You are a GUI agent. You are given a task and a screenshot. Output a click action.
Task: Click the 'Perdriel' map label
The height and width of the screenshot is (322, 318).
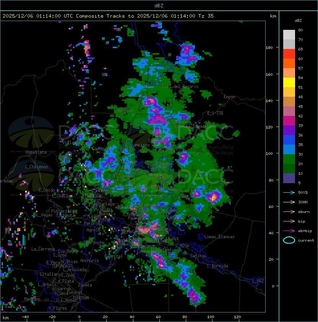coord(93,223)
